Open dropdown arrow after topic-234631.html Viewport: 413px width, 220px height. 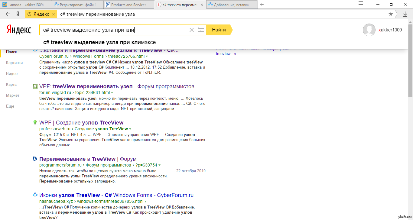112,93
